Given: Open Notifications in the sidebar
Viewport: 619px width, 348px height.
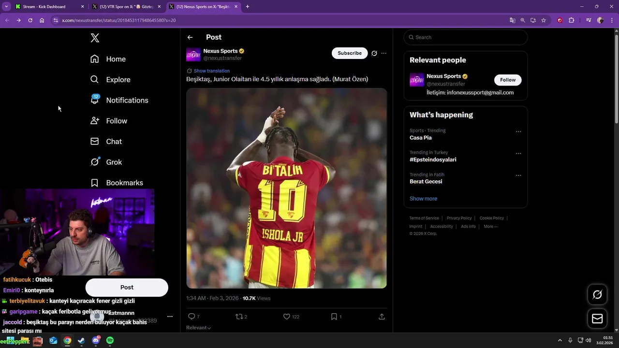Looking at the screenshot, I should click(119, 100).
